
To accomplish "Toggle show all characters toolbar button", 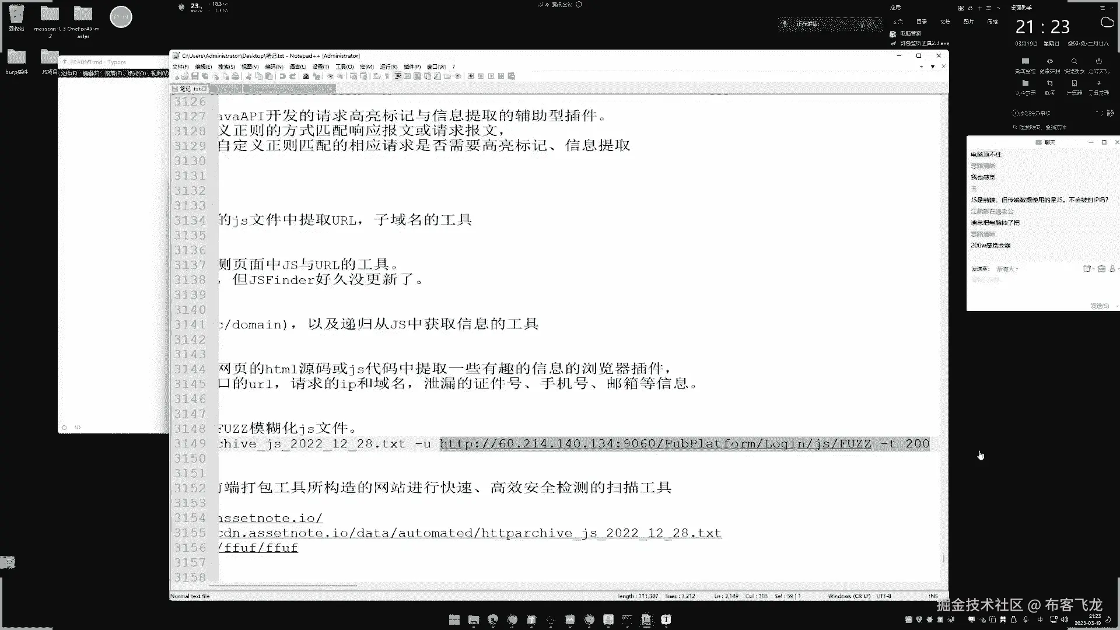I will point(387,76).
